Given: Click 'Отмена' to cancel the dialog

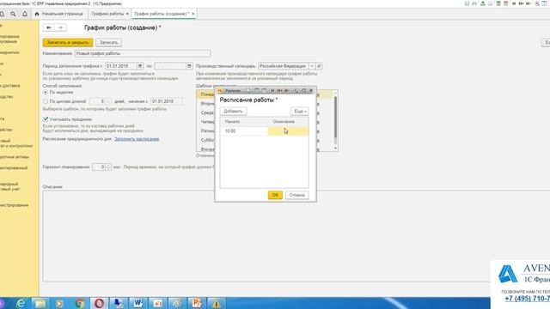Looking at the screenshot, I should (x=297, y=195).
